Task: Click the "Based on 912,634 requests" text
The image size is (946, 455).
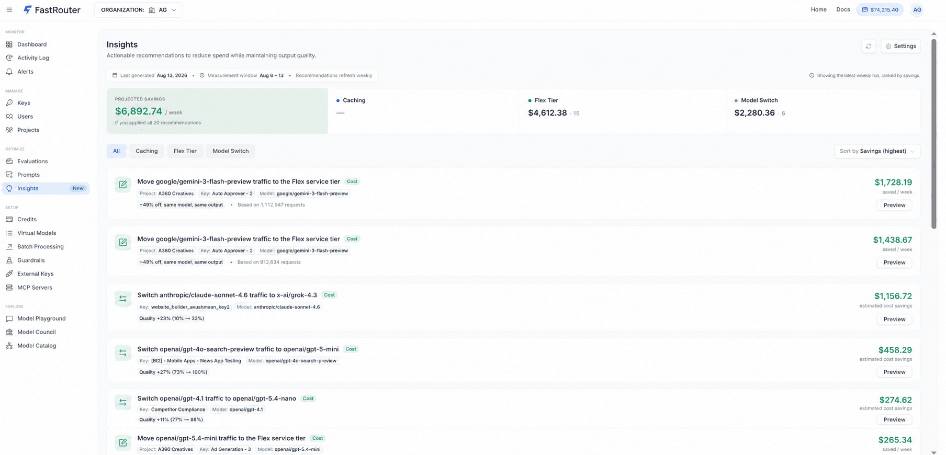Action: [x=269, y=263]
